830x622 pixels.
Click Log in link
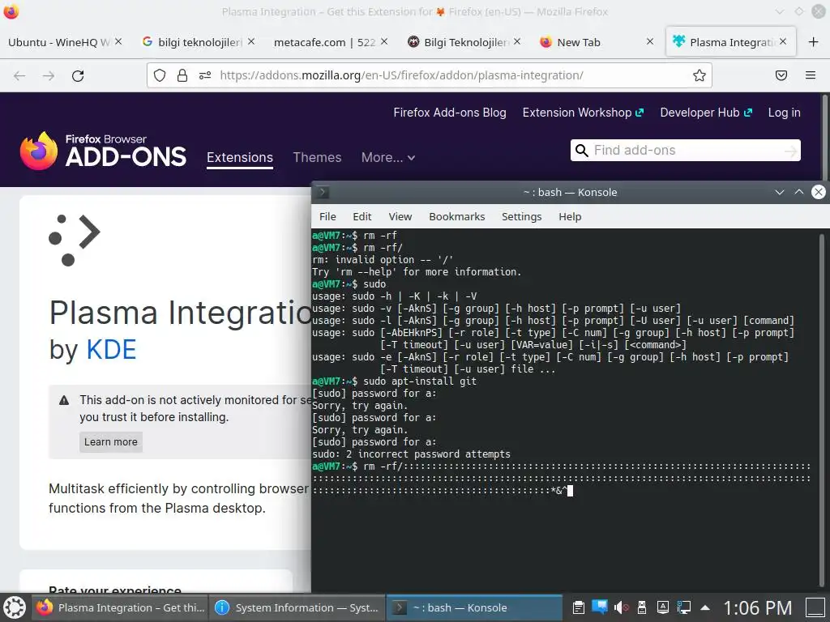click(x=784, y=113)
